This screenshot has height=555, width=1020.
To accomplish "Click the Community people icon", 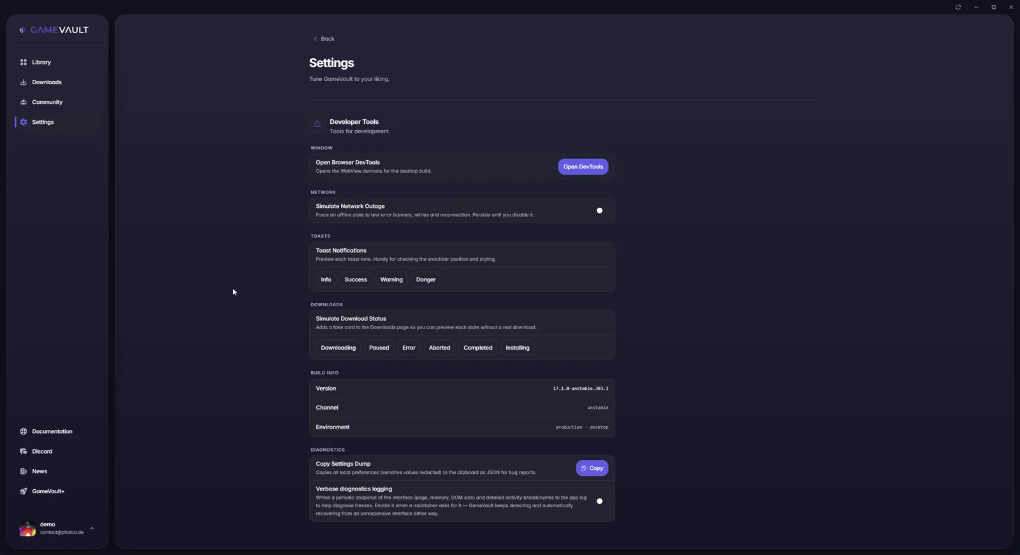I will (24, 102).
